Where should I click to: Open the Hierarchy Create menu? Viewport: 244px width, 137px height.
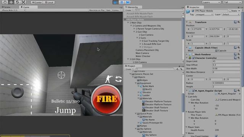click(129, 10)
